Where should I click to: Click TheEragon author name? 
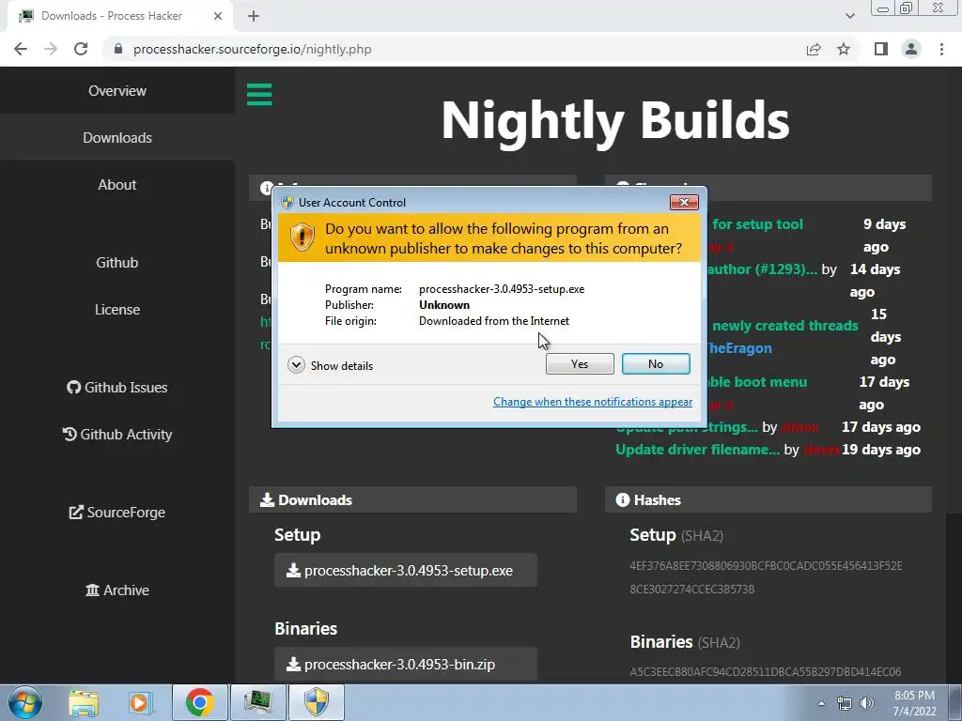[x=739, y=348]
